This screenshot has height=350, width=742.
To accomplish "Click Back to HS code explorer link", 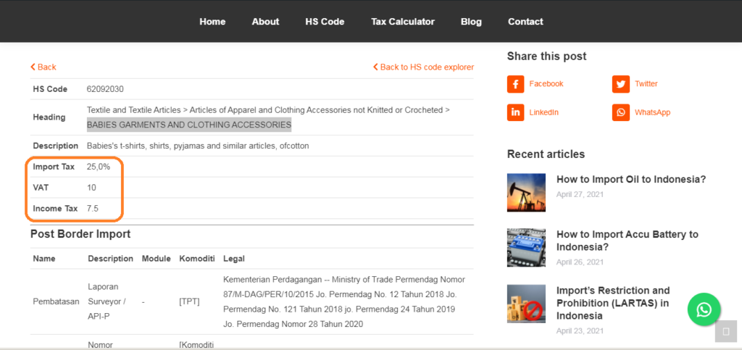I will point(423,67).
